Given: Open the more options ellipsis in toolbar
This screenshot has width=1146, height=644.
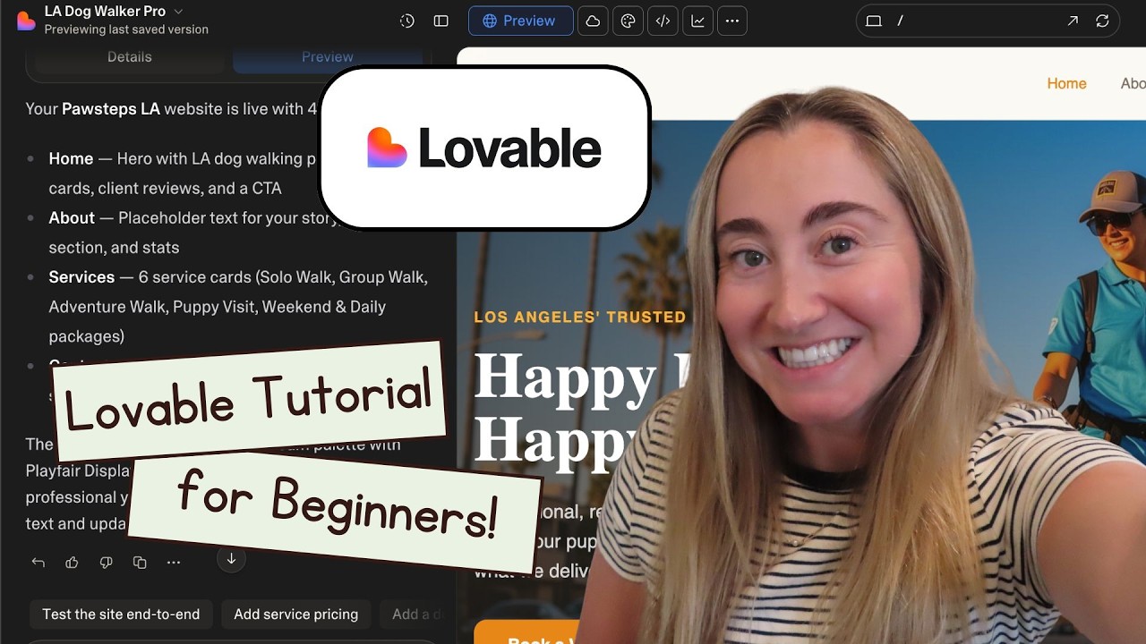Looking at the screenshot, I should 732,21.
